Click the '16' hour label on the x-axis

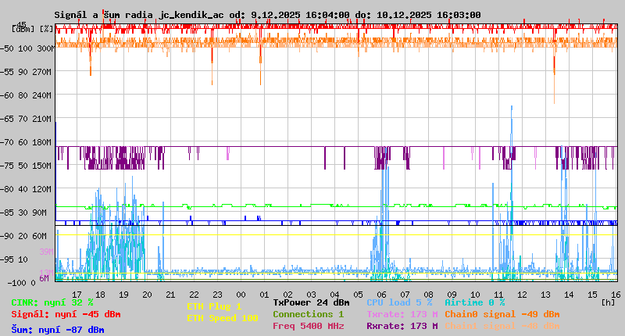click(616, 295)
